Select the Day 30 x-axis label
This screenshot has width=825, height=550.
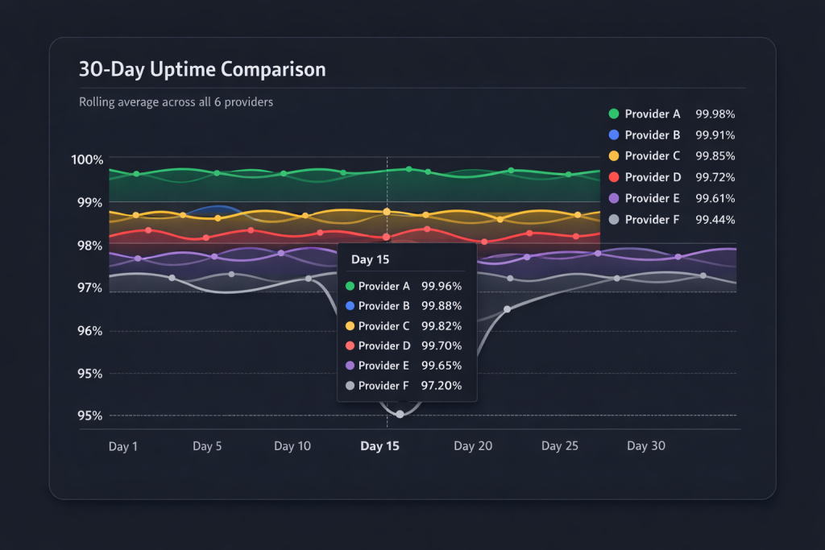(646, 446)
